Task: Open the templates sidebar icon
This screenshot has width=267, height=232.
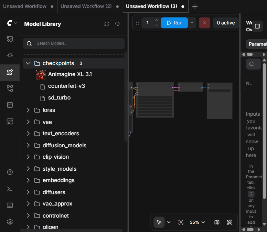Action: coord(10,105)
